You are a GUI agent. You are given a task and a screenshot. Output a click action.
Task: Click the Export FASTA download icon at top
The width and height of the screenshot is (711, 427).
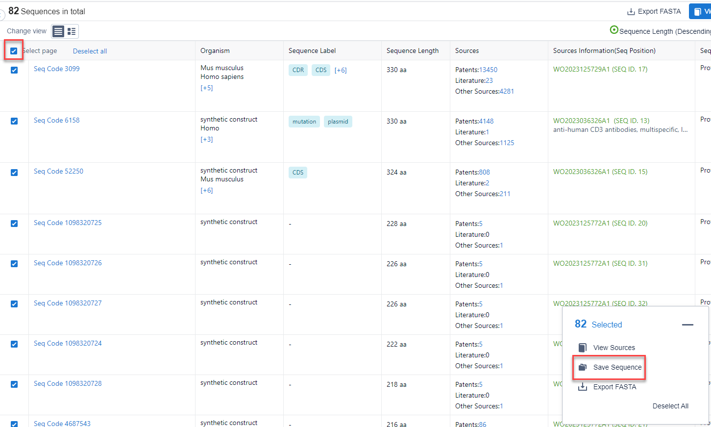pos(631,12)
